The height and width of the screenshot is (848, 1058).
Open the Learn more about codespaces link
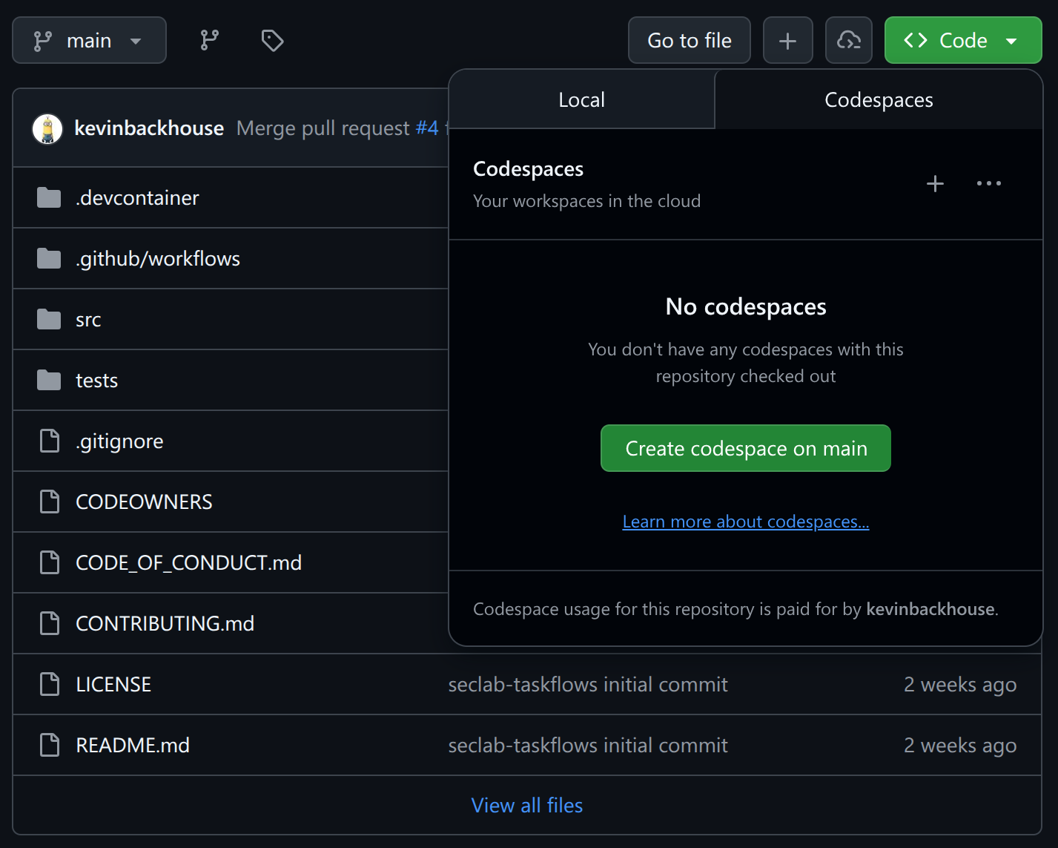point(745,522)
